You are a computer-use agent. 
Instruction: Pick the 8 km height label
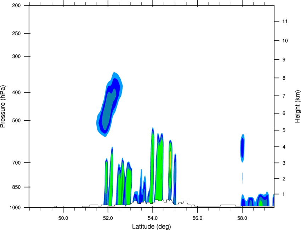click(x=284, y=78)
